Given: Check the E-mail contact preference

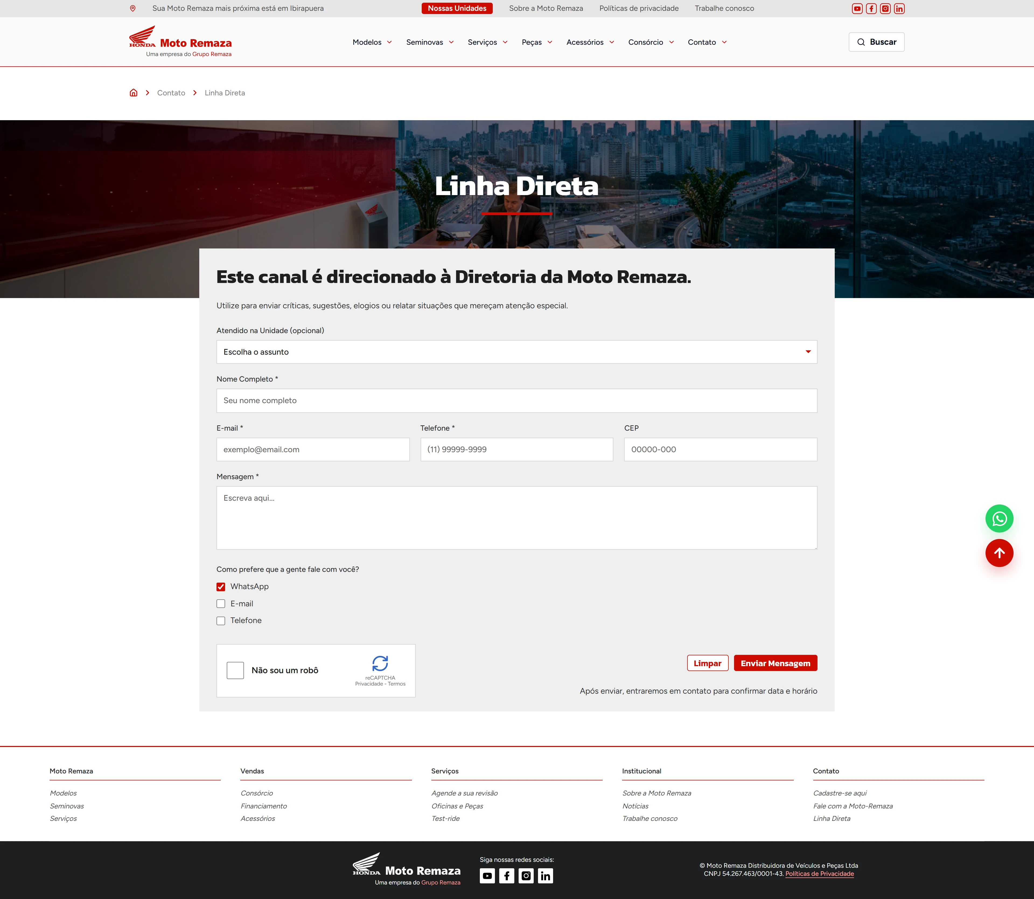Looking at the screenshot, I should tap(221, 604).
